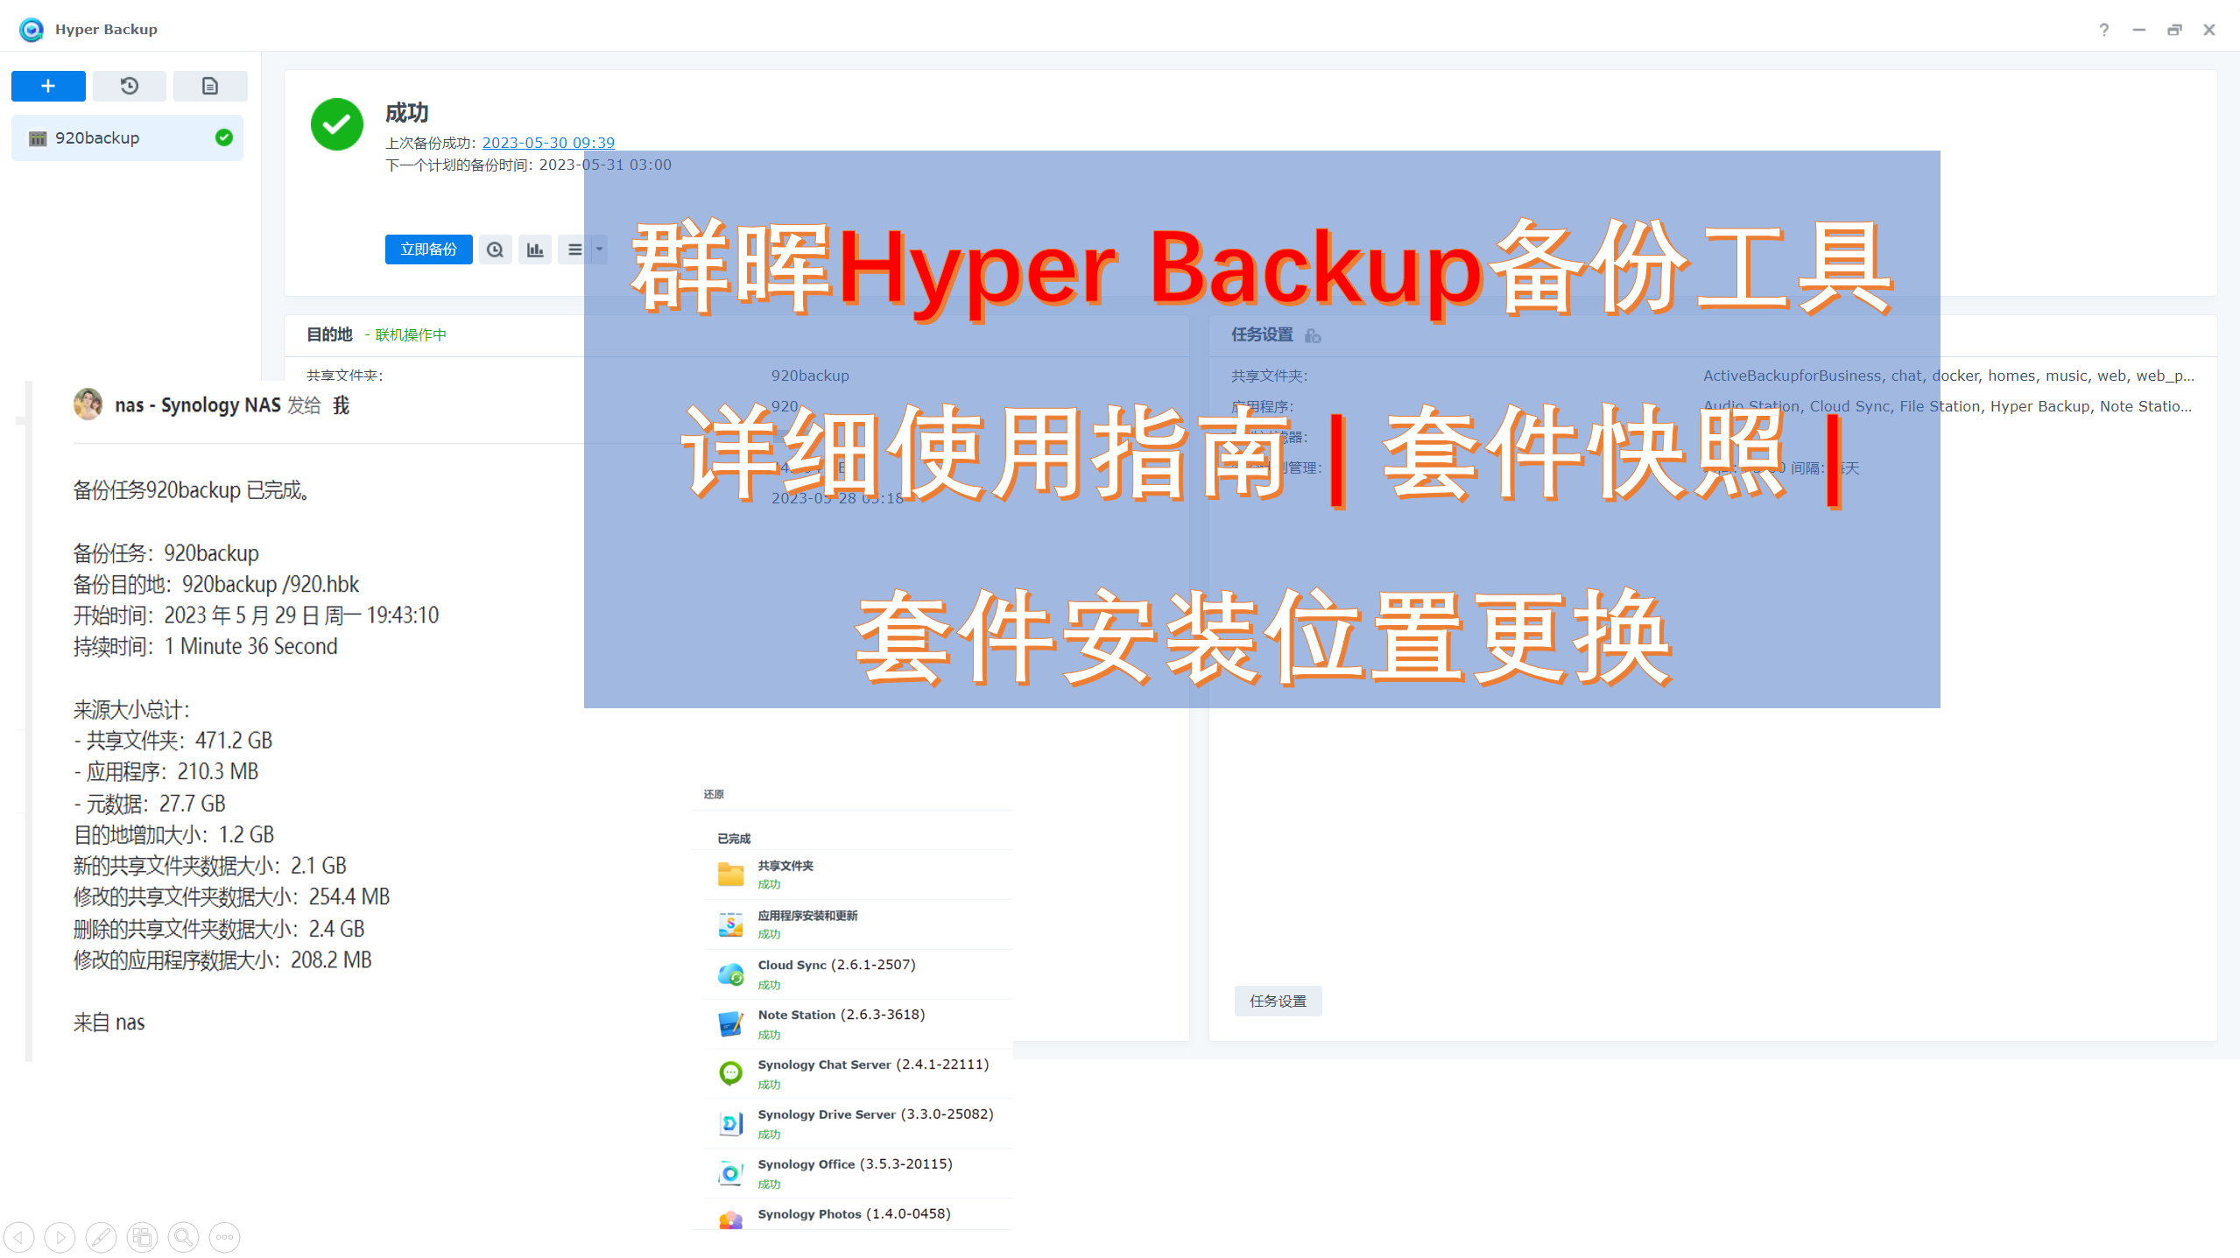Viewport: 2240px width, 1258px height.
Task: Click the 920backup task in sidebar
Action: click(128, 137)
